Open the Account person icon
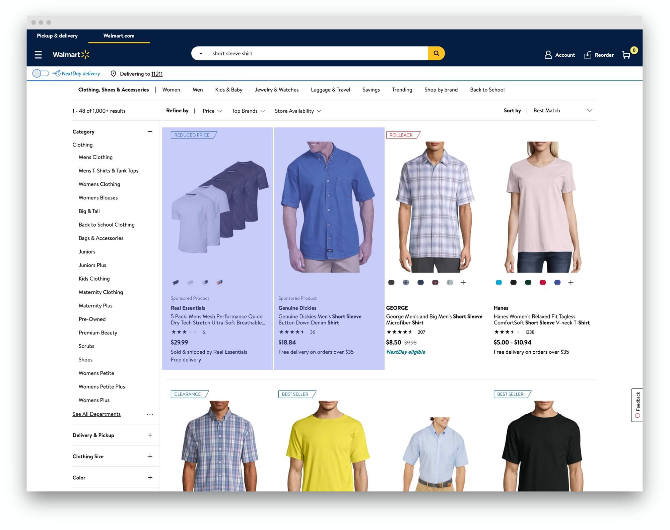 pyautogui.click(x=548, y=55)
